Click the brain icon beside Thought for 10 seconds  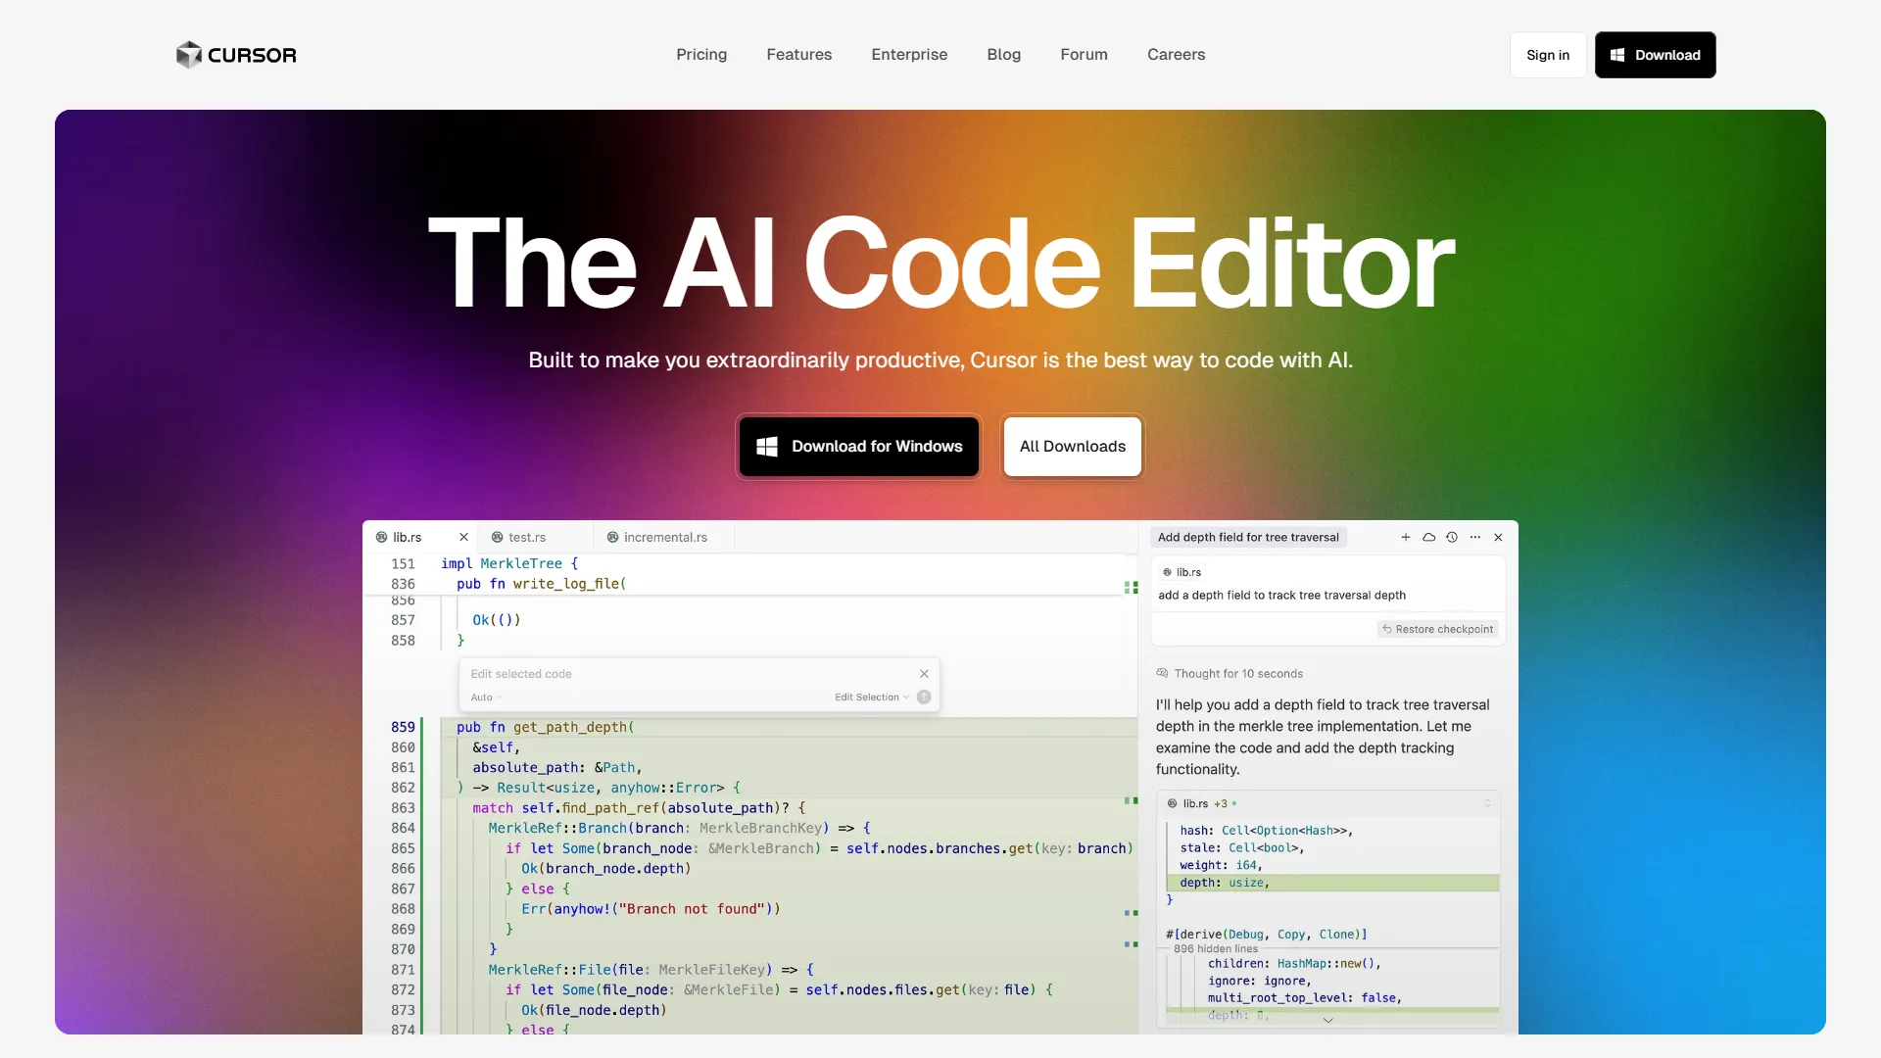(x=1162, y=673)
